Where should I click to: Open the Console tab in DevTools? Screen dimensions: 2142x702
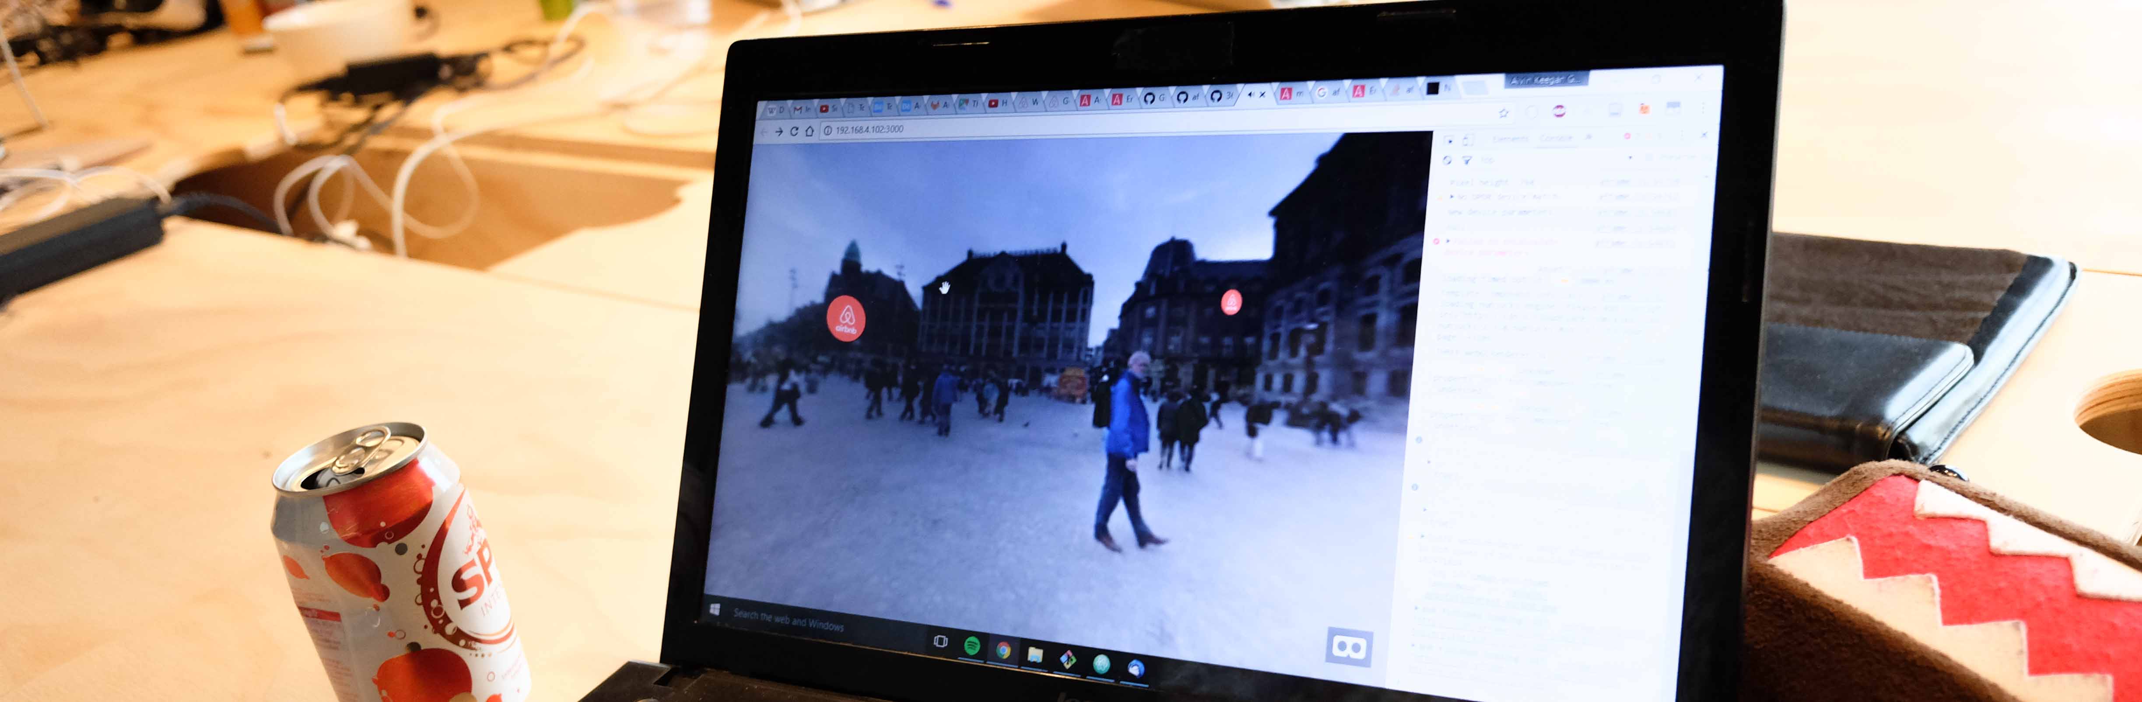coord(1556,139)
